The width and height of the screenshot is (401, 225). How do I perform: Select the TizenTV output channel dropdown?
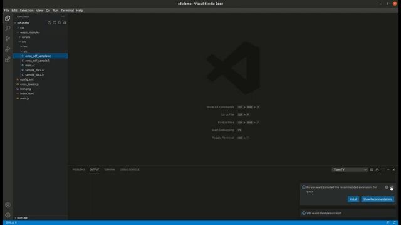[350, 169]
